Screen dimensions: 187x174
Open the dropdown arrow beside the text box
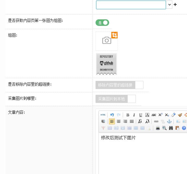(x=170, y=5)
